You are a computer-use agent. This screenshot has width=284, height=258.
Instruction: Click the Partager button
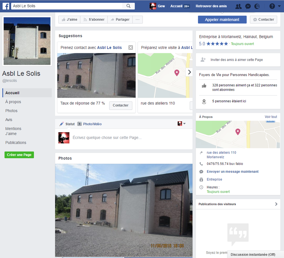(x=120, y=20)
